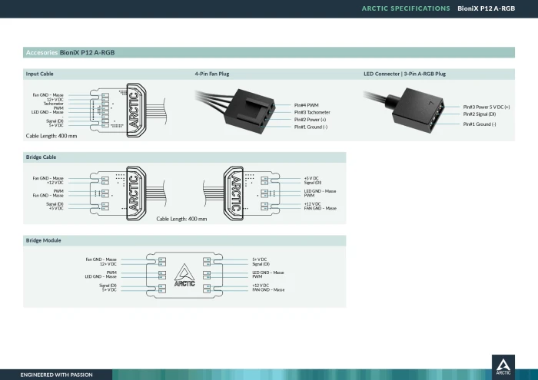Click the Pin#3 Power 5 V DC label
Image resolution: width=538 pixels, height=380 pixels.
[x=487, y=107]
